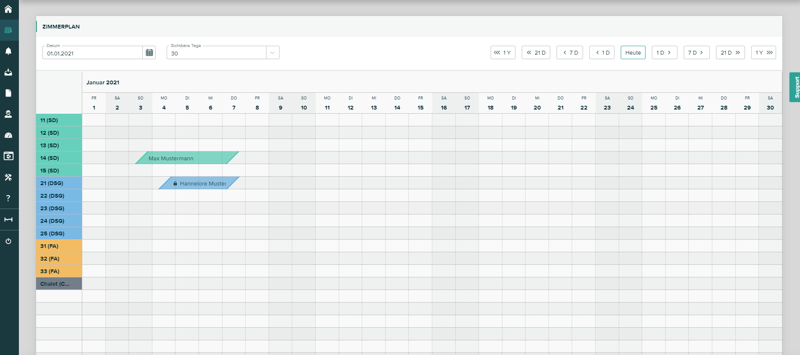Viewport: 800px width, 355px height.
Task: Click the notifications bell icon
Action: pos(8,51)
